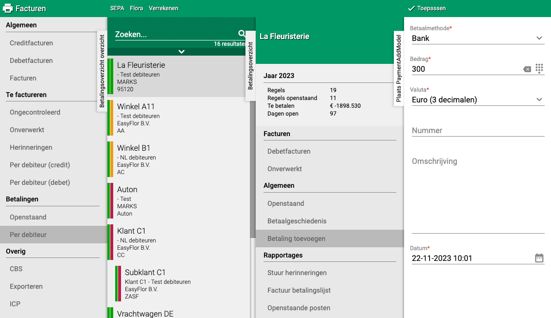Image resolution: width=551 pixels, height=318 pixels.
Task: Open Ongecontroleerd invoices
Action: 53,112
